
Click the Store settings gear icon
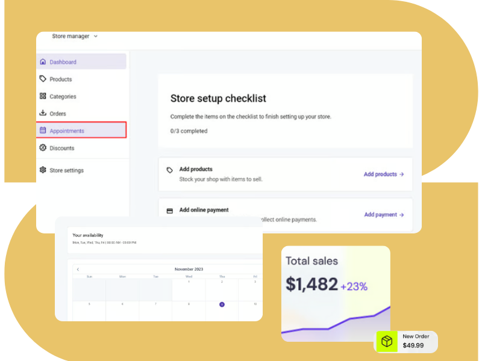(43, 170)
